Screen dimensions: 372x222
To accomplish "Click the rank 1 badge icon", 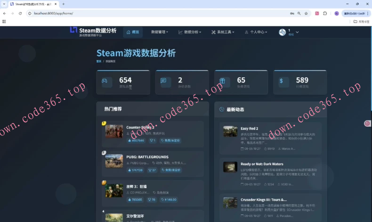I will coord(104,123).
